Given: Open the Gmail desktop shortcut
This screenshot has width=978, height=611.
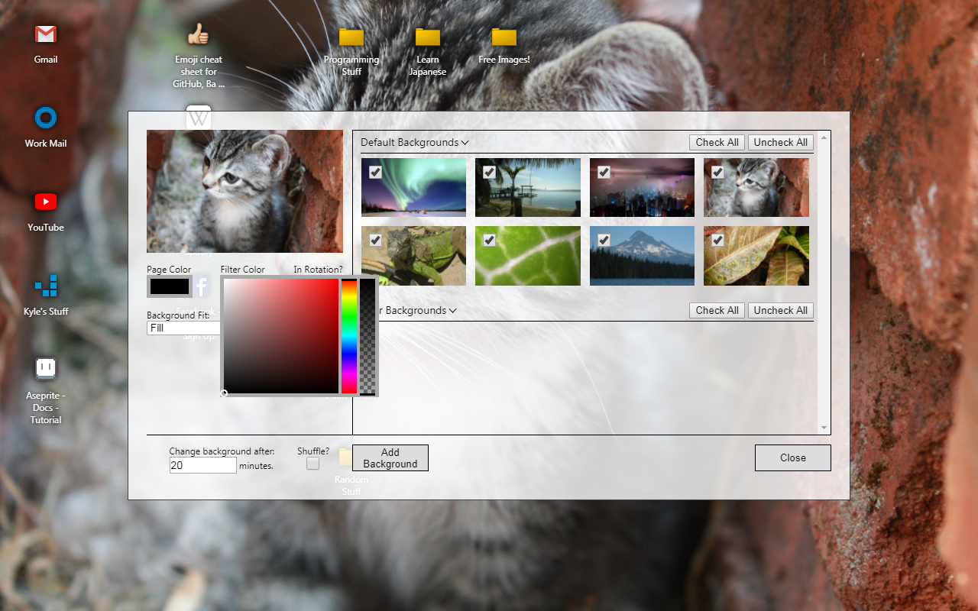Looking at the screenshot, I should [45, 34].
